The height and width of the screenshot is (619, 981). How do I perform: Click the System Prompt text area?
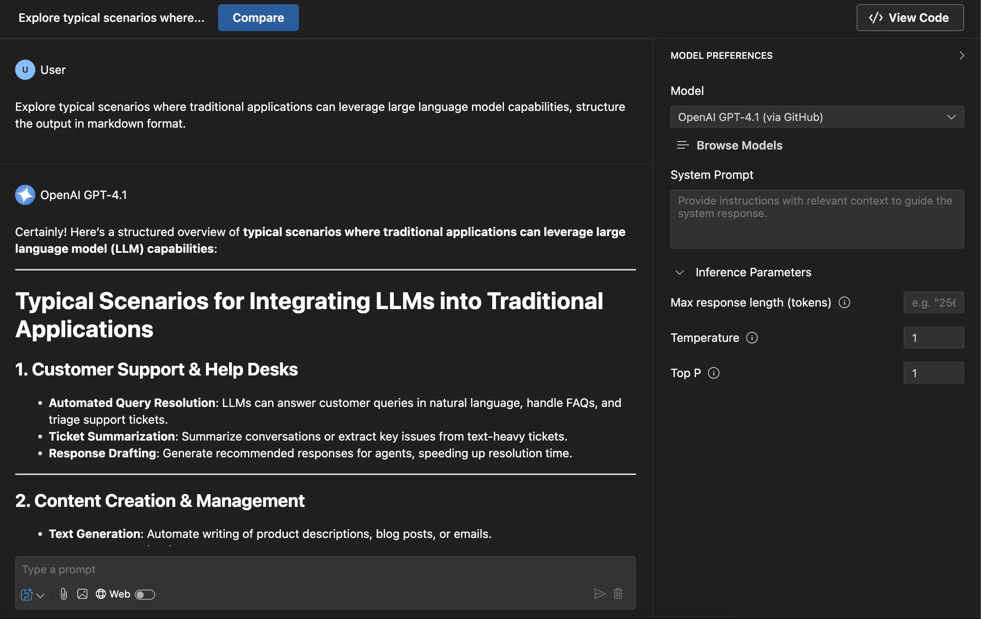(817, 219)
